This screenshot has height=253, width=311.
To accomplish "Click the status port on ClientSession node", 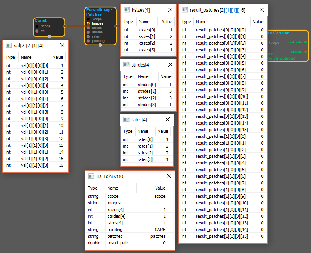I will tap(305, 51).
